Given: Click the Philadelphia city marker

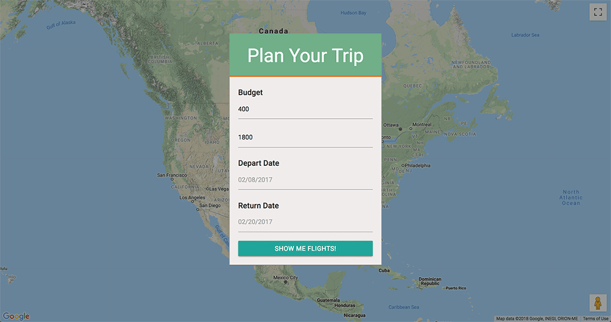Looking at the screenshot, I should 403,165.
